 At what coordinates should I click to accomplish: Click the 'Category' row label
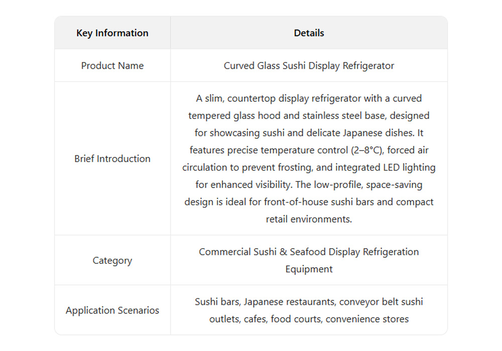[x=112, y=260]
